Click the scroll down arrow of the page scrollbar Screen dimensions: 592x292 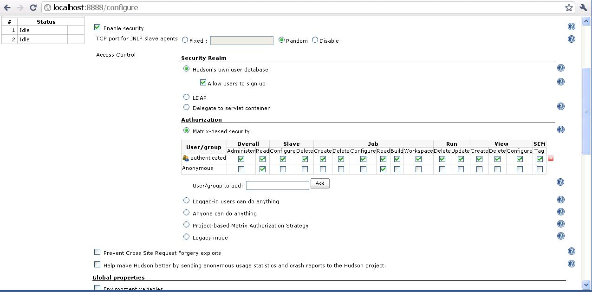coord(586,285)
